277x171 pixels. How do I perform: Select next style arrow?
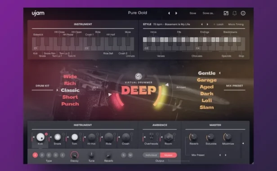coord(207,24)
